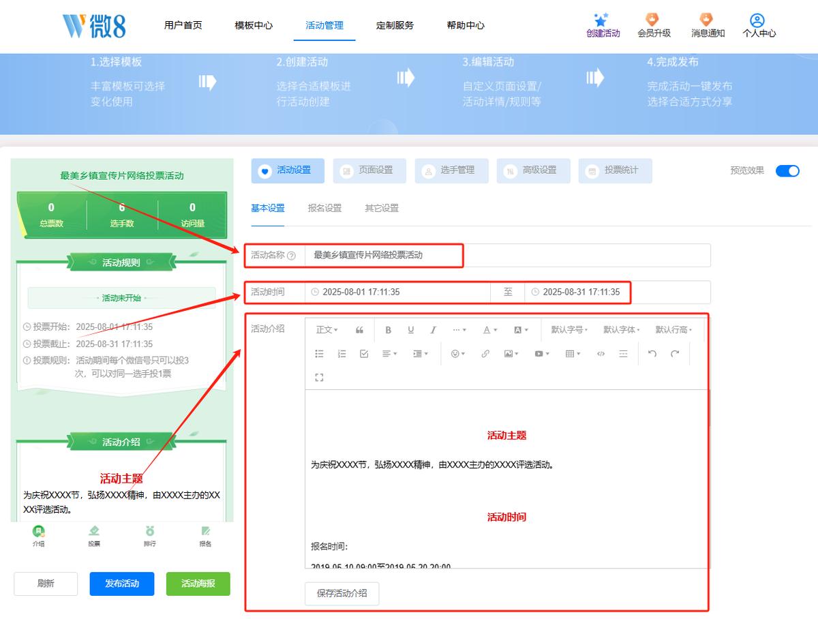Click the start time field 2025-08-01
The height and width of the screenshot is (619, 818).
(398, 292)
